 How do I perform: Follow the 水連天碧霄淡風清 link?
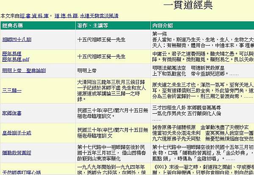tap(99, 16)
